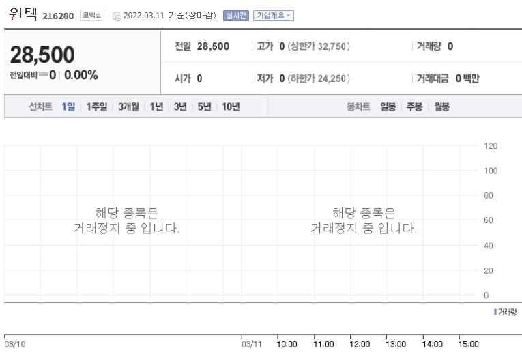Click the 봉차트 label

coord(358,106)
